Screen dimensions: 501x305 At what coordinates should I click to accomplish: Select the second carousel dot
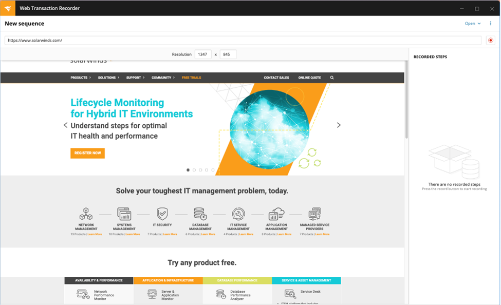click(194, 170)
